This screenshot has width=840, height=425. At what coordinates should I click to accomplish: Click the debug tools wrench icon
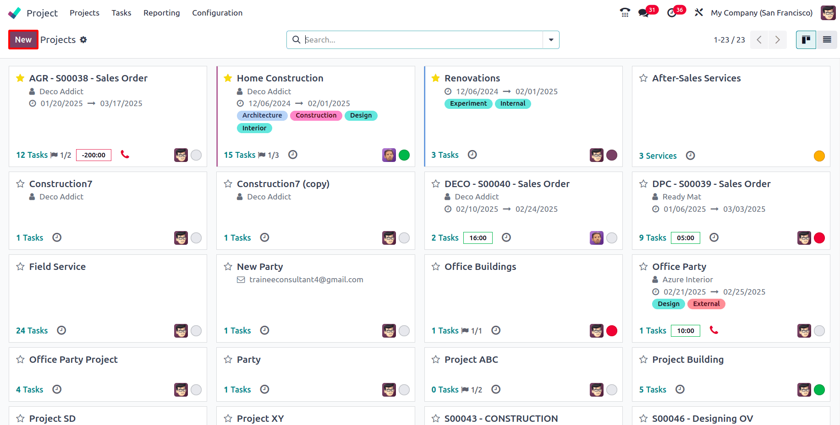(698, 13)
